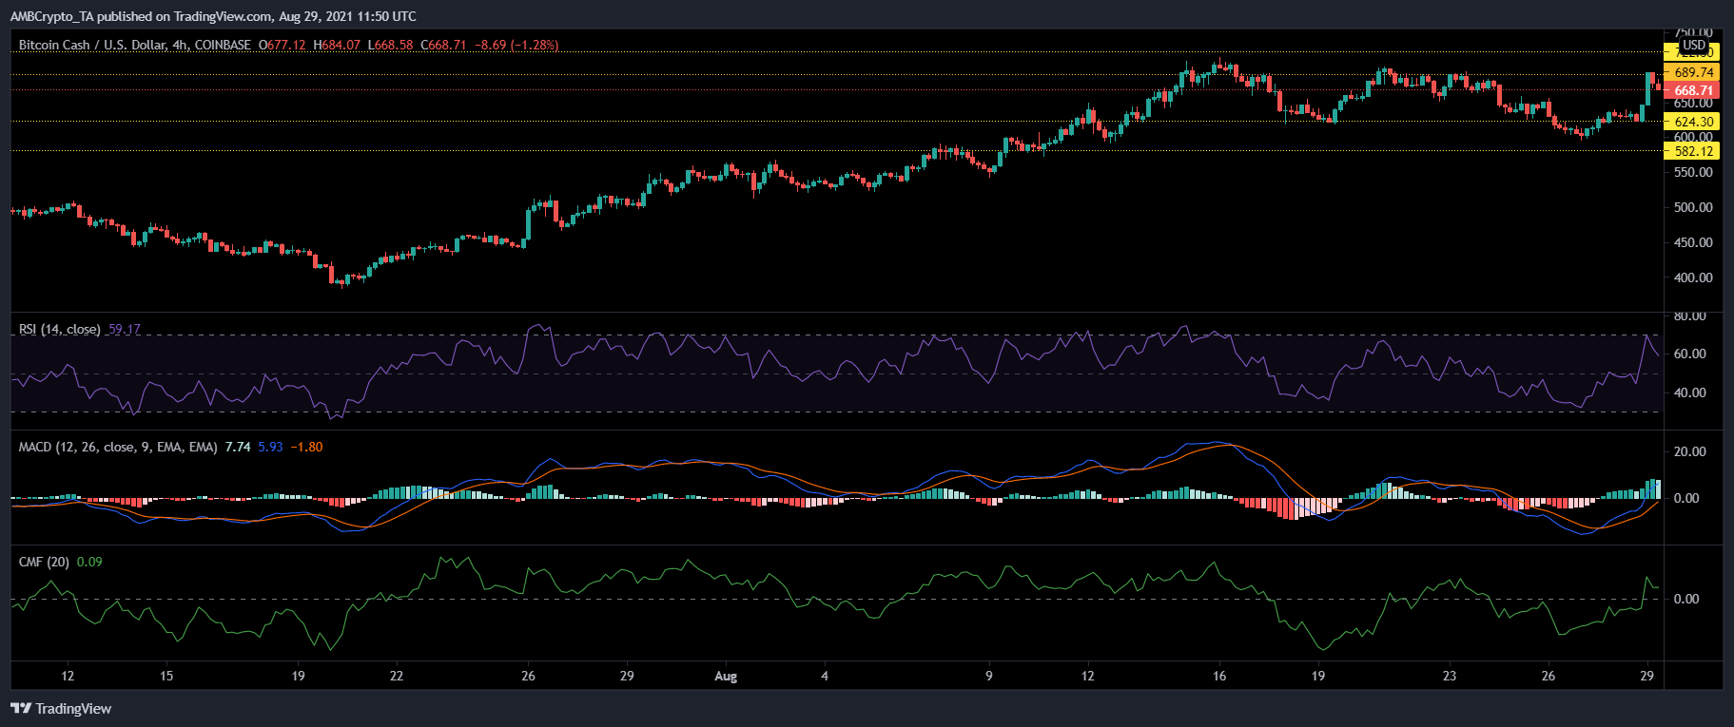Click the MACD axis value 20.00
Viewport: 1734px width, 727px height.
(1690, 451)
